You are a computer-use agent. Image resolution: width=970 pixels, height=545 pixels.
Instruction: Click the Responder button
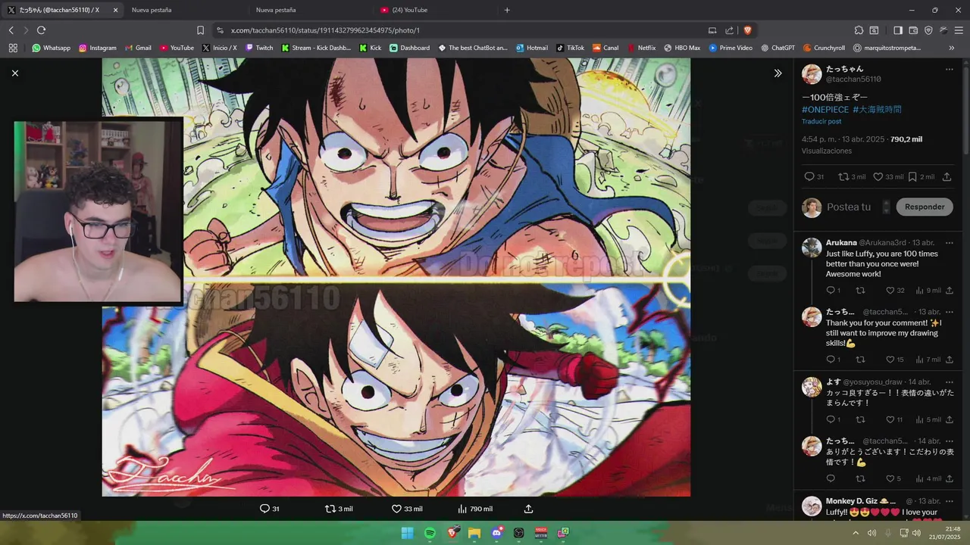(x=925, y=207)
